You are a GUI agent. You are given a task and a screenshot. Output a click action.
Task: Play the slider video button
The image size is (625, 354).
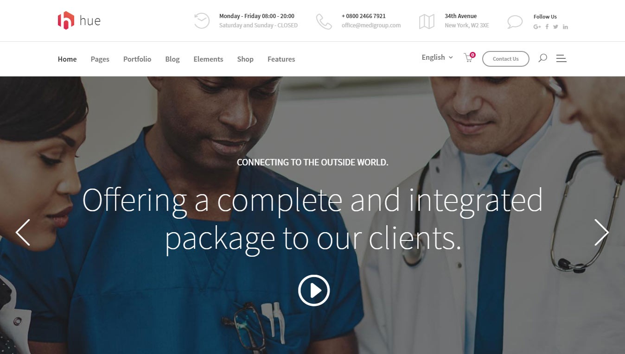click(x=314, y=291)
